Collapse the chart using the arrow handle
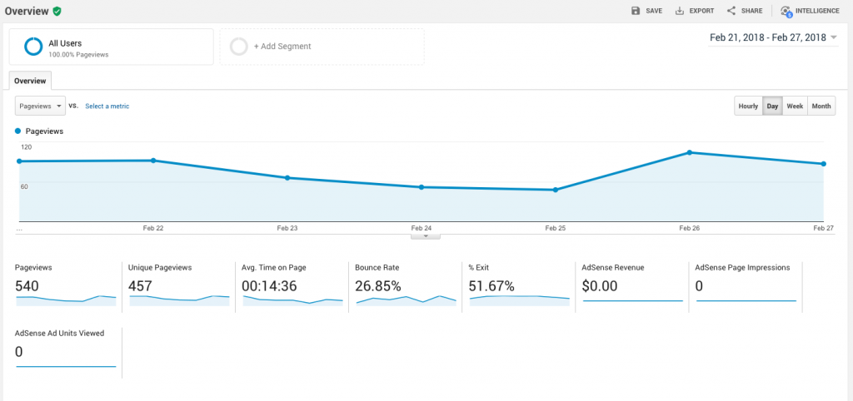Viewport: 853px width, 401px height. [426, 236]
